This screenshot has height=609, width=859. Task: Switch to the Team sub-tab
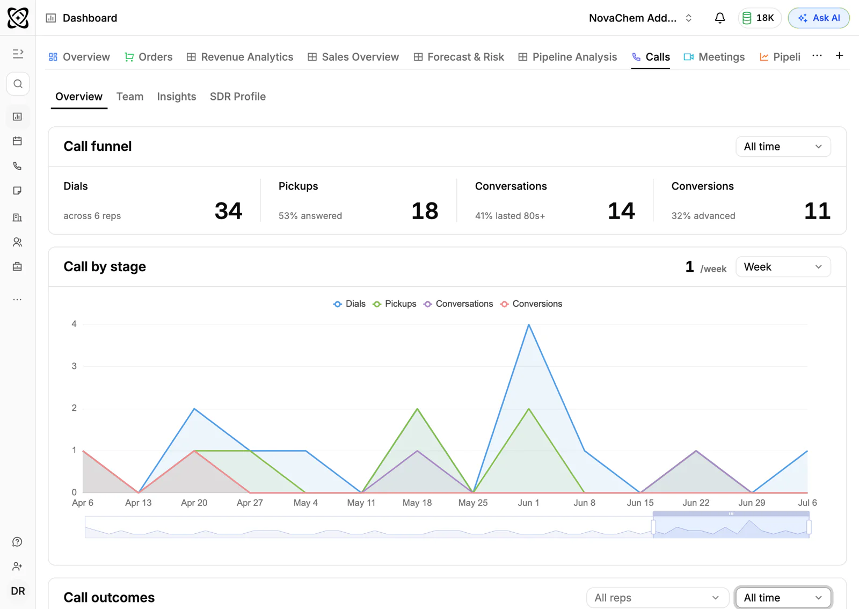[130, 97]
